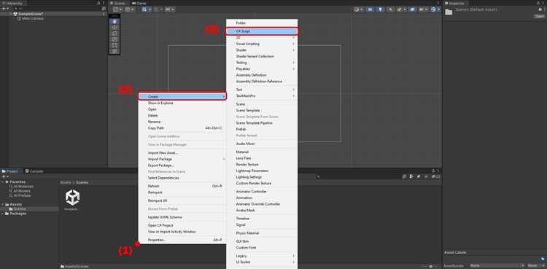Select the Rect tool in scene toolbar
The height and width of the screenshot is (269, 547).
click(x=115, y=45)
